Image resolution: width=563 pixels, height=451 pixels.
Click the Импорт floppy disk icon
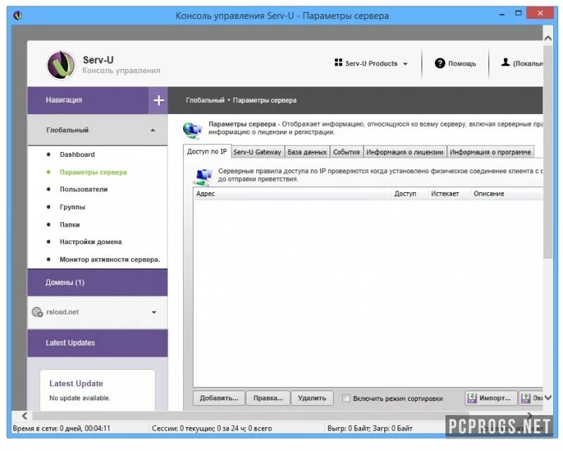(472, 398)
